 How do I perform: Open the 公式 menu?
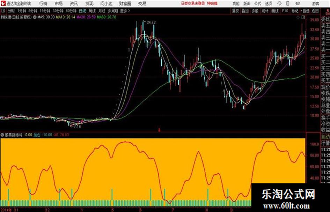(258, 3)
